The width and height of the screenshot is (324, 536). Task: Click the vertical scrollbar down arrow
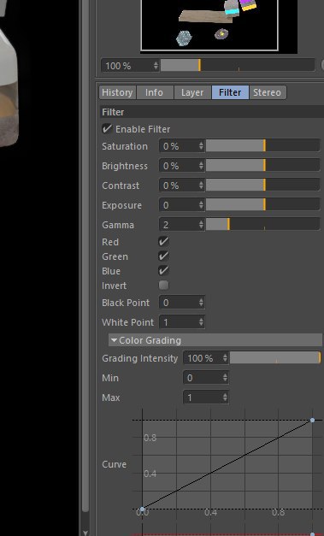point(85,533)
